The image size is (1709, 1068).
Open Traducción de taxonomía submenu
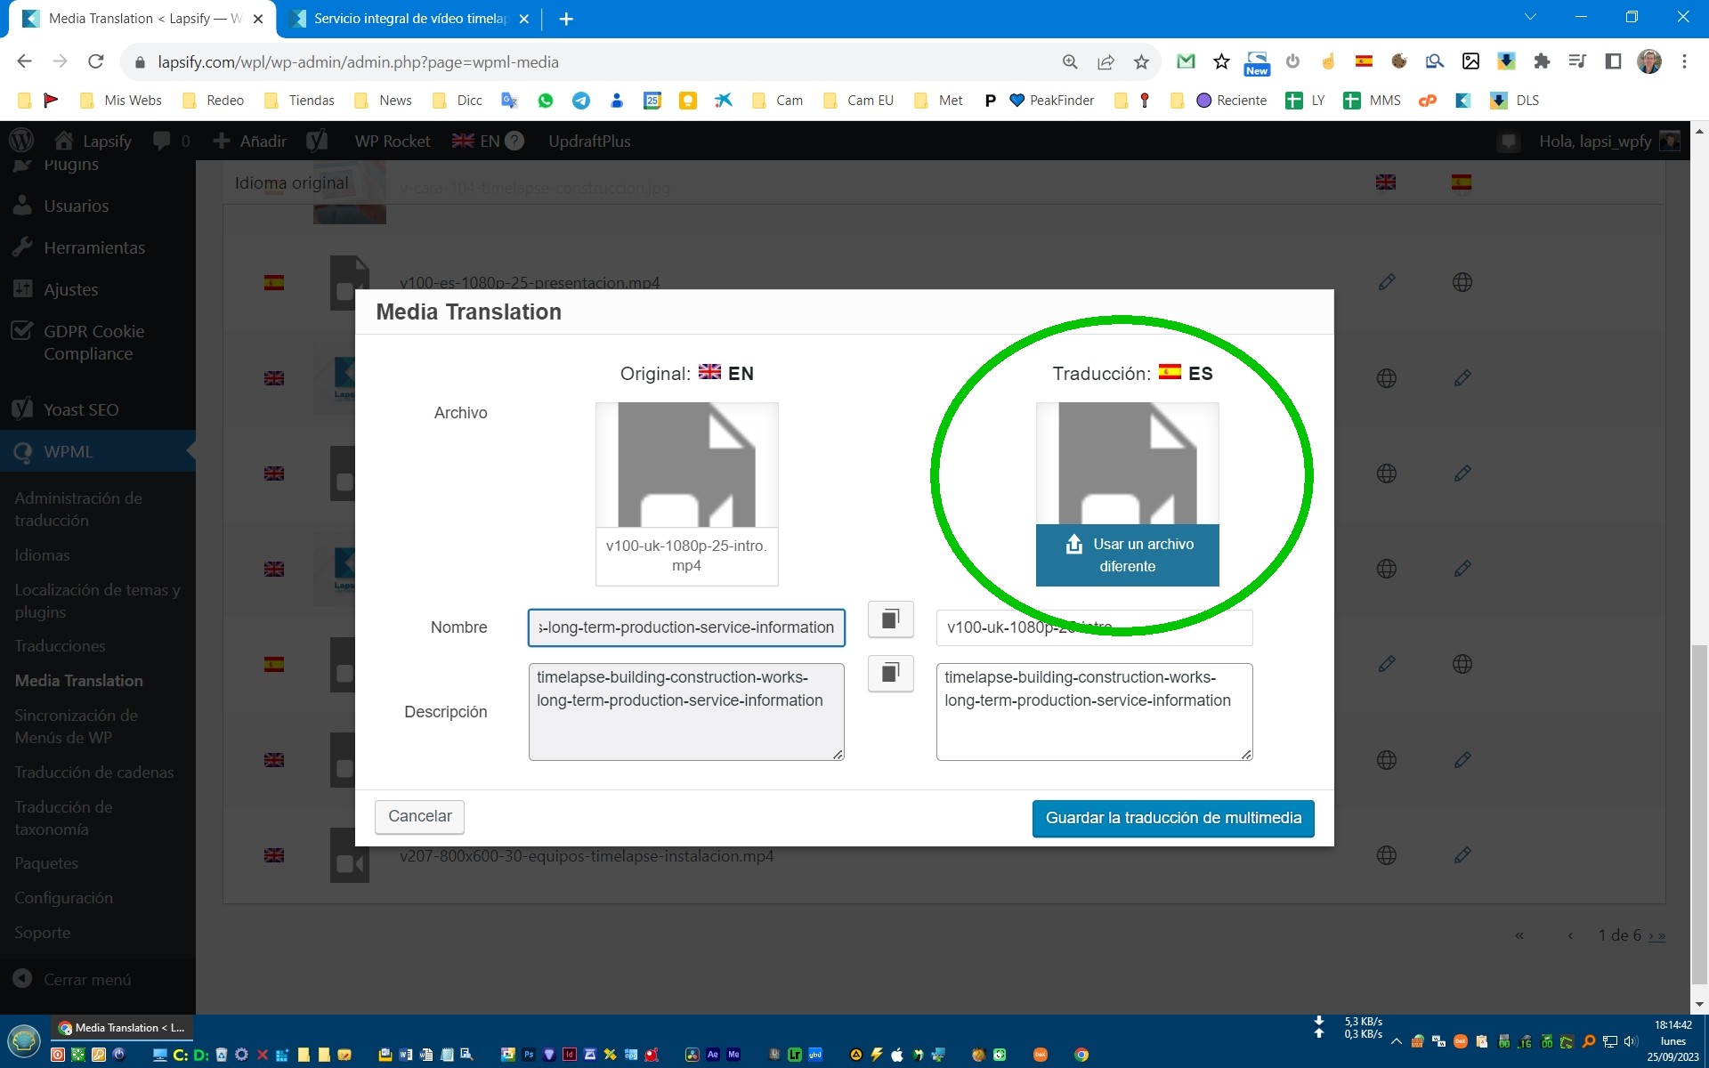click(64, 818)
